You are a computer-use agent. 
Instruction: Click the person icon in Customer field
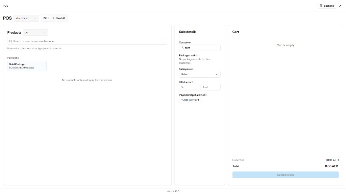[182, 48]
